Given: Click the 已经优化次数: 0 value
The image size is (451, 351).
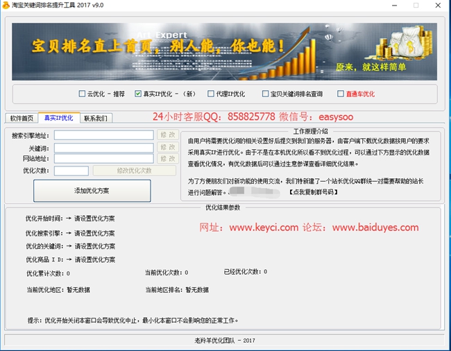Looking at the screenshot, I should [246, 272].
